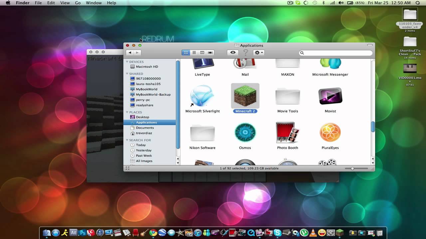The image size is (426, 239).
Task: Open uTorrent from the Dock
Action: (304, 233)
